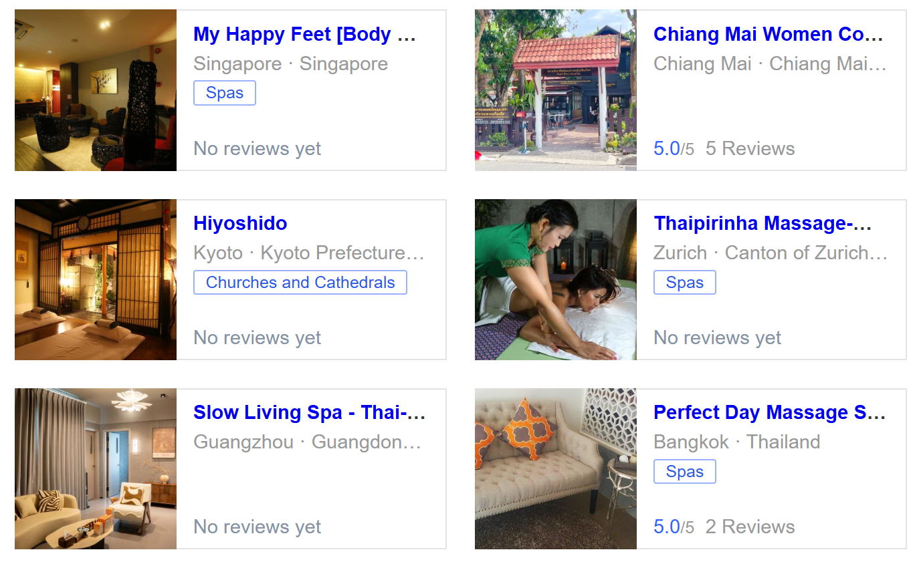Click the Thaipirinha massage session photo
The height and width of the screenshot is (568, 919).
(556, 279)
